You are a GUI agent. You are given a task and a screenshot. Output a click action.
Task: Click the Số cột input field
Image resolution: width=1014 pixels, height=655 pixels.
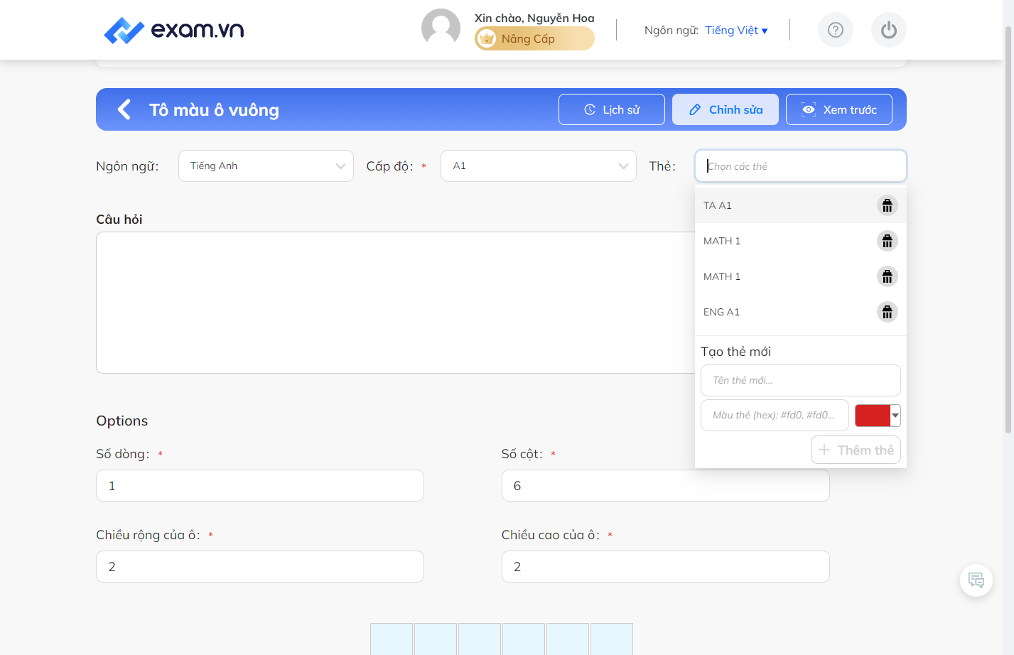[666, 485]
